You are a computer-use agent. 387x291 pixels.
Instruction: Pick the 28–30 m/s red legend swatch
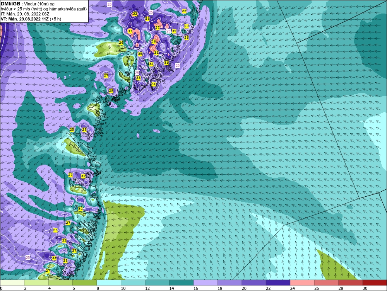[x=351, y=282]
